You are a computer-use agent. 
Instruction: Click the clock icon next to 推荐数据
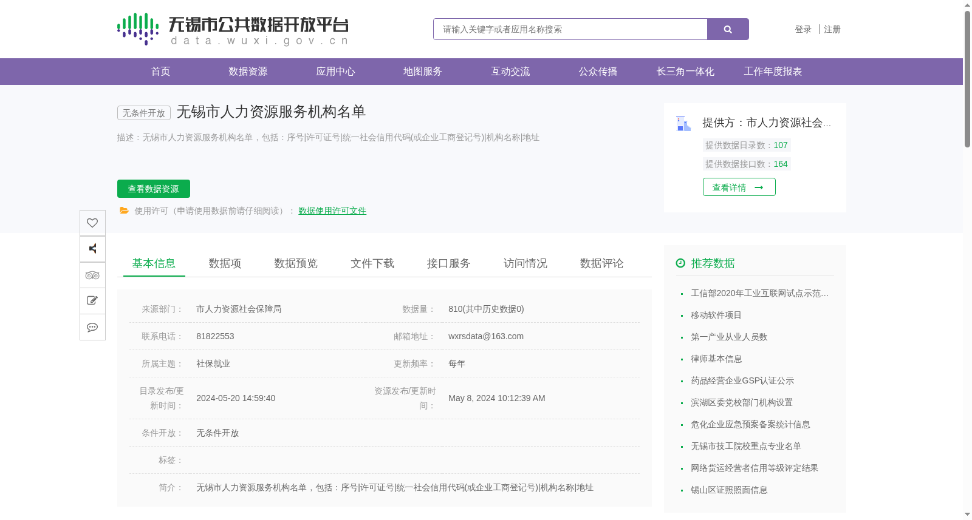tap(680, 263)
